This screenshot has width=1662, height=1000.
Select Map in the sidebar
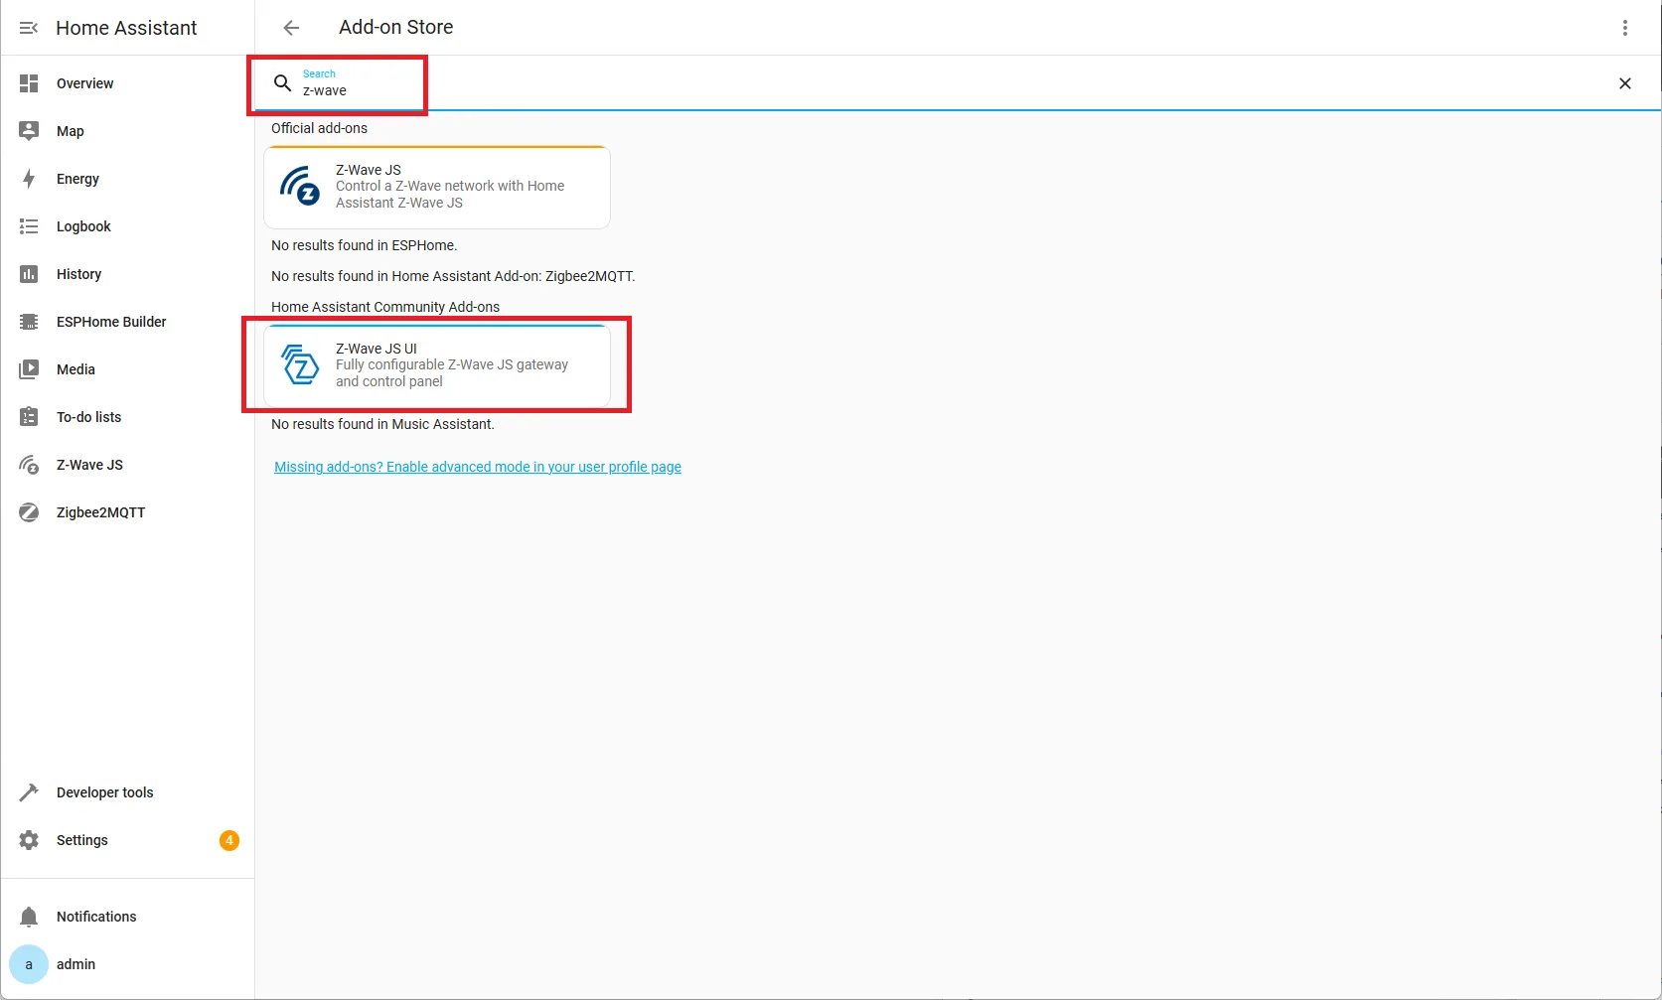pyautogui.click(x=70, y=130)
